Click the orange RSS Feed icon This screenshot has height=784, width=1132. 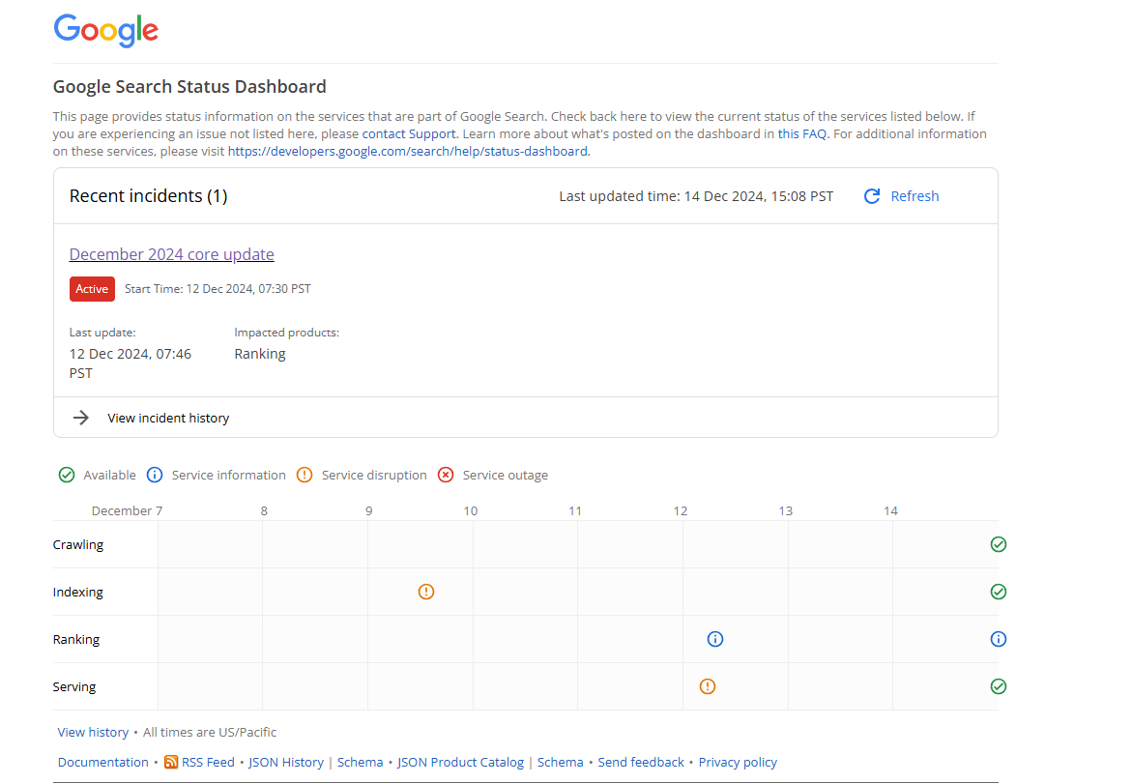171,763
